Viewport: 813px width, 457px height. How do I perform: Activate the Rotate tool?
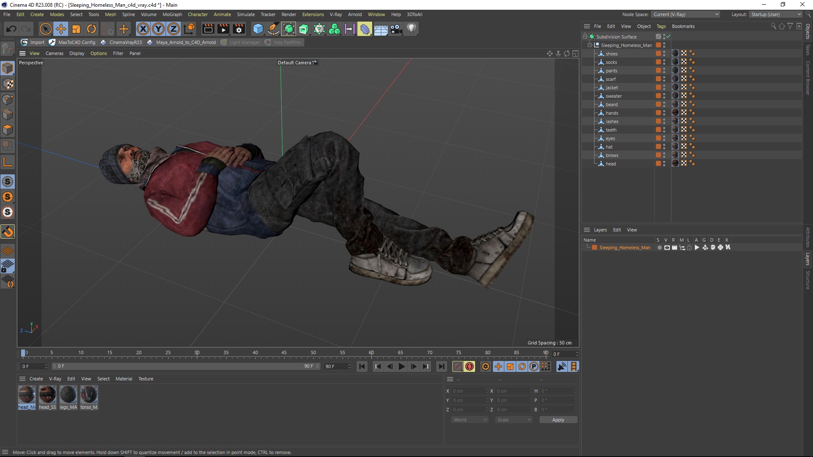[x=91, y=29]
